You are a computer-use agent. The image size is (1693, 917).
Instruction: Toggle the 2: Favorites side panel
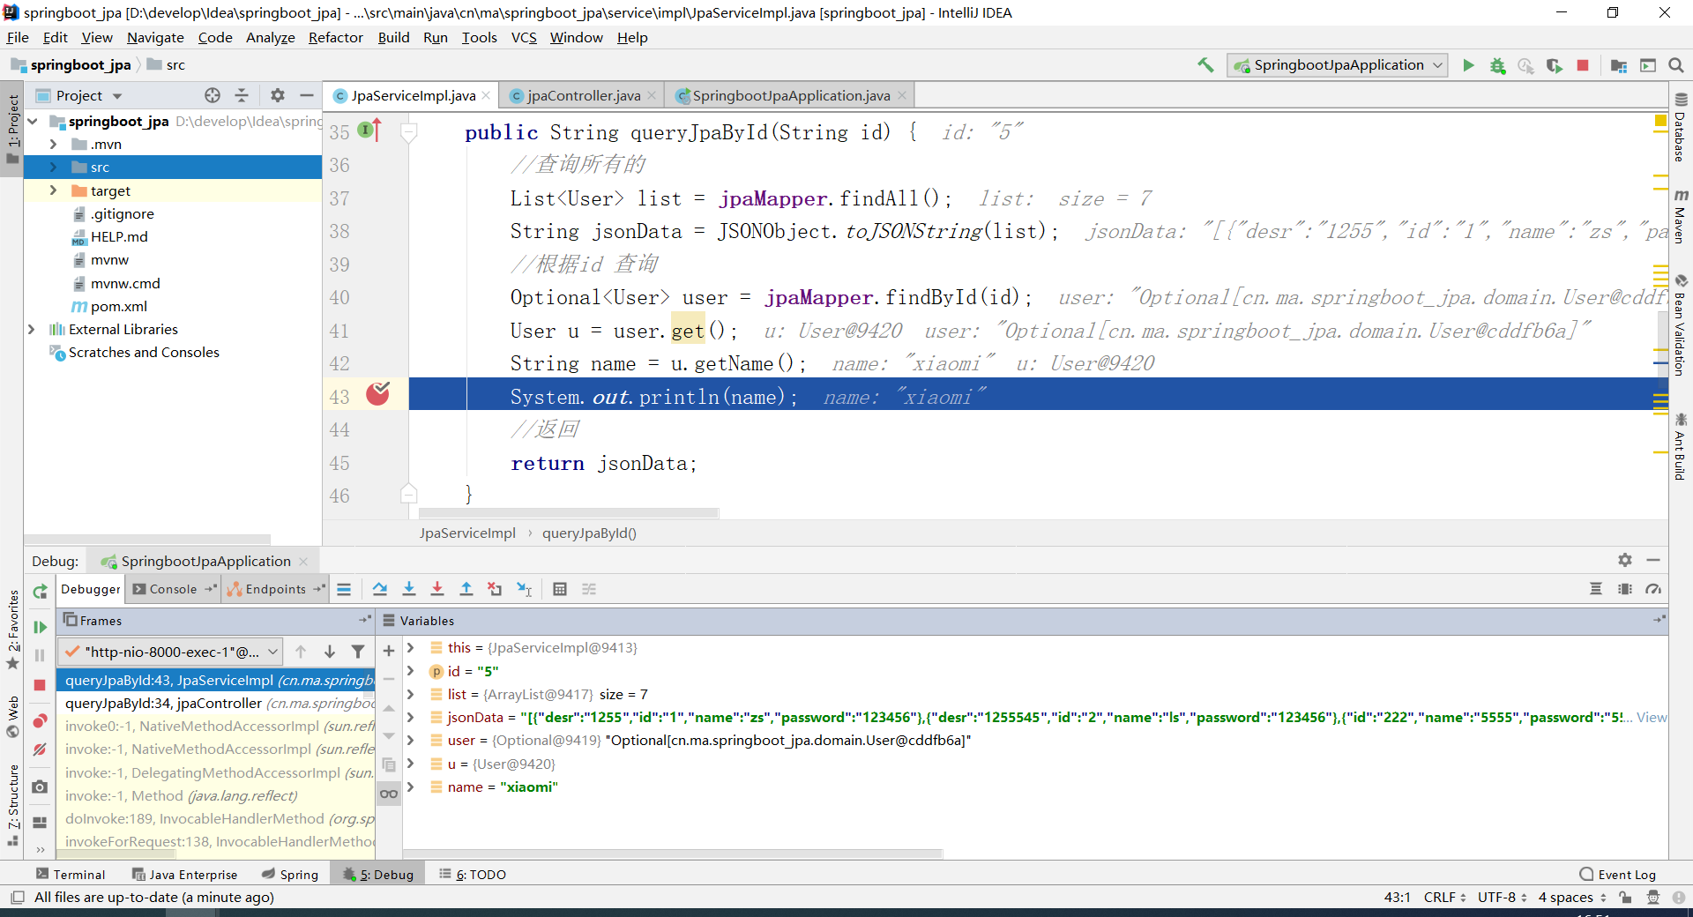(x=12, y=630)
